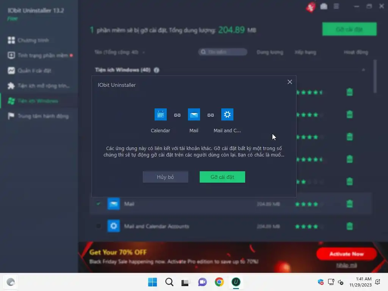Screen dimensions: 388x291
Task: Select Tiện ích Windows sidebar section
Action: [39, 101]
